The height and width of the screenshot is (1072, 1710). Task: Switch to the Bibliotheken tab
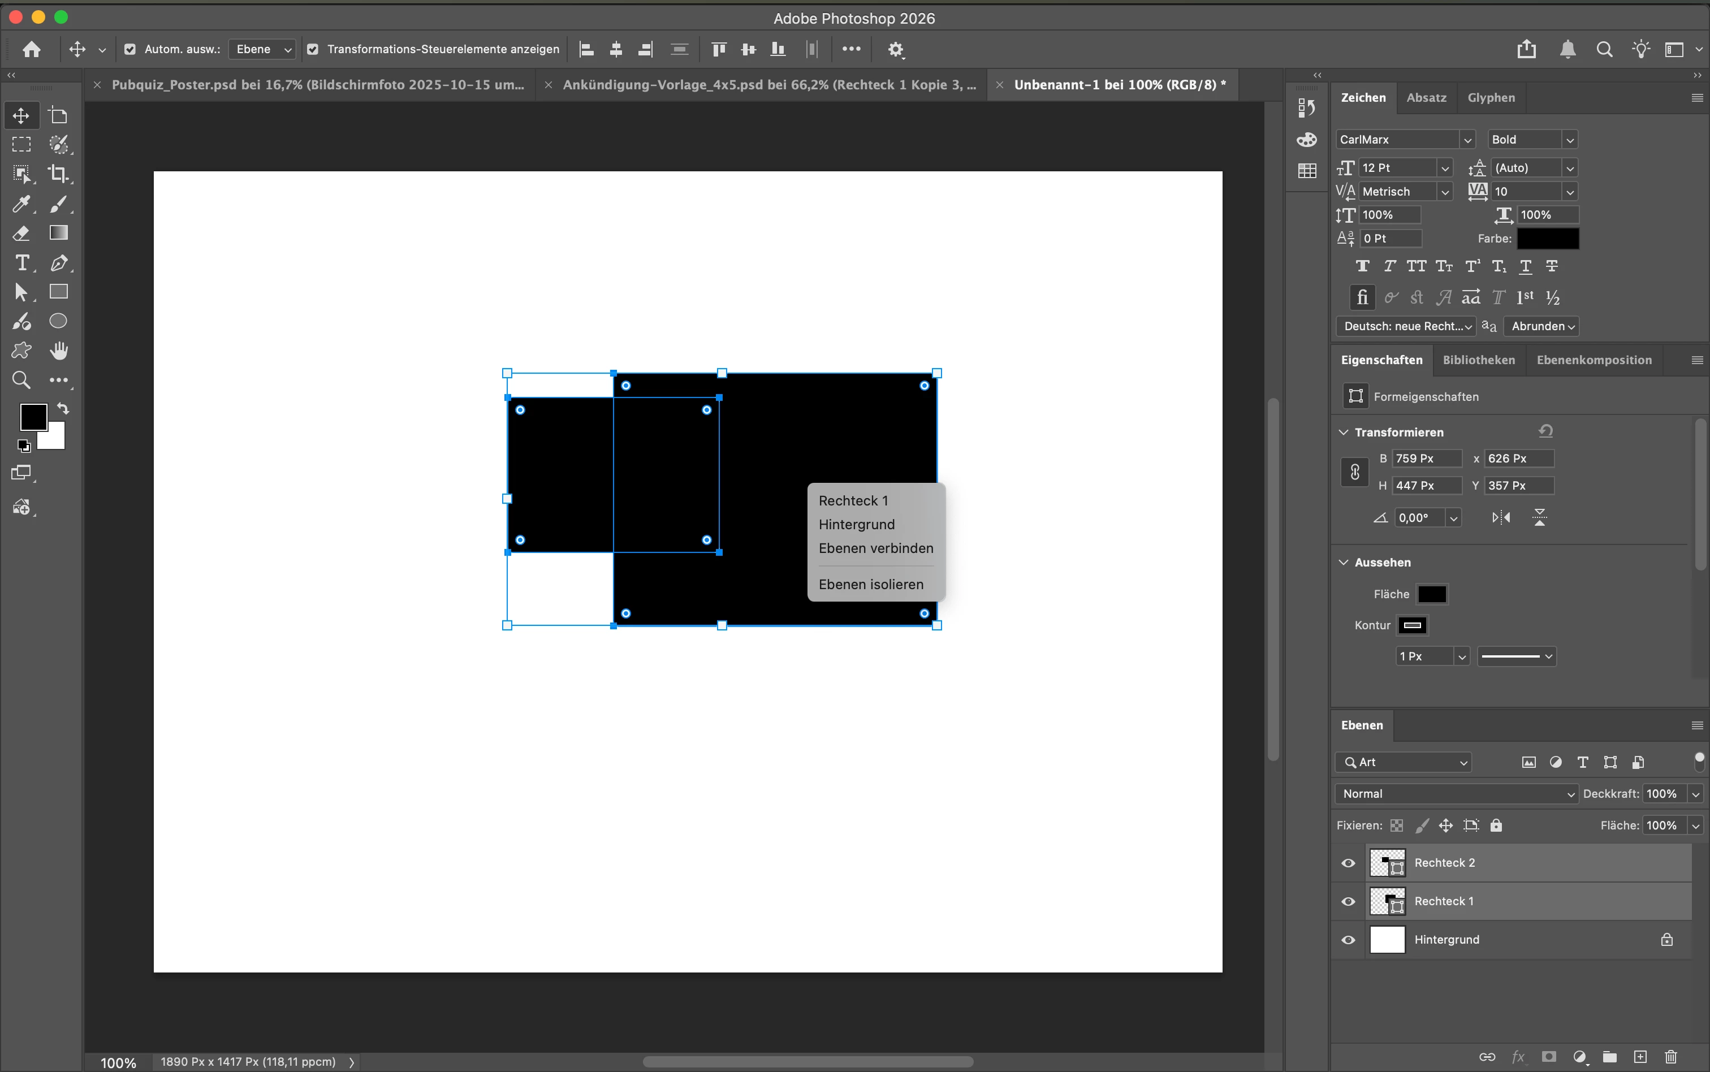pyautogui.click(x=1478, y=360)
